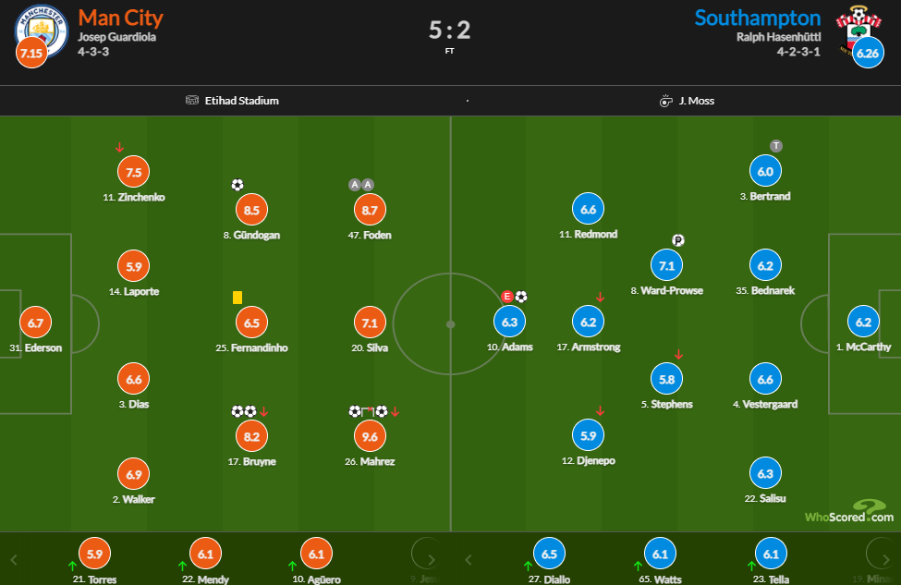Open the Man City team name link
The height and width of the screenshot is (585, 901).
coord(121,18)
